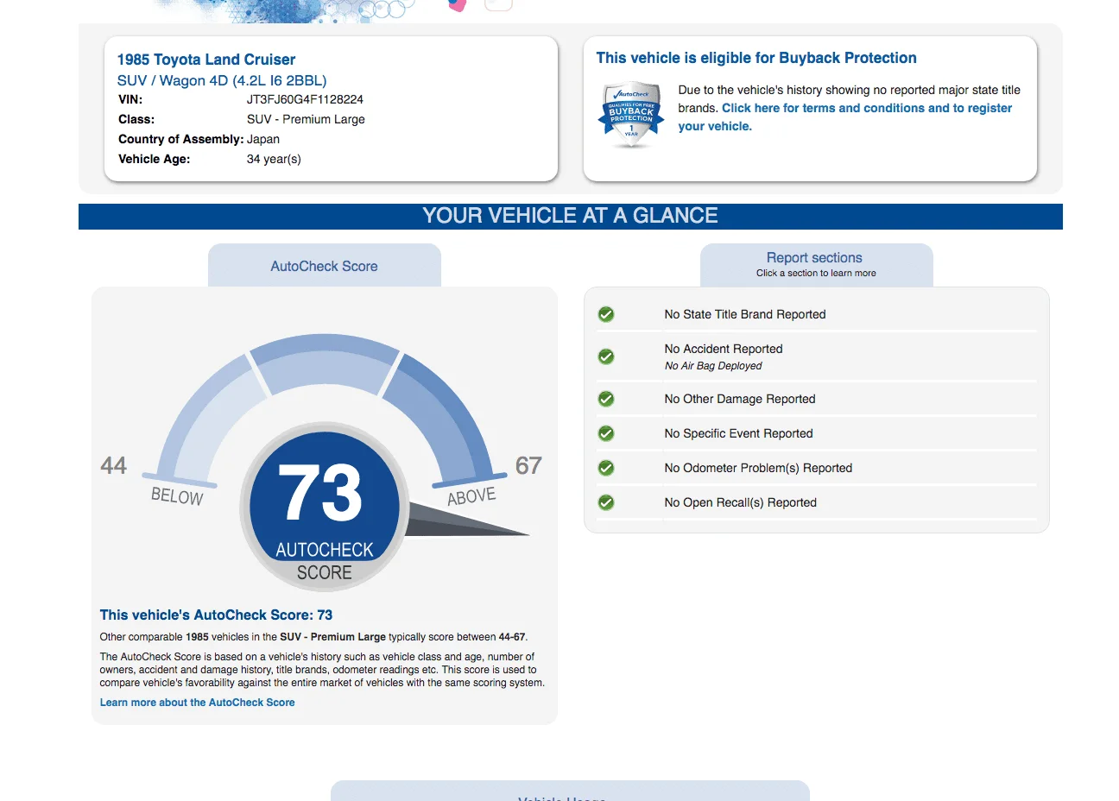The width and height of the screenshot is (1119, 801).
Task: Click the SUV / Wagon 4D subtitle
Action: [x=222, y=80]
